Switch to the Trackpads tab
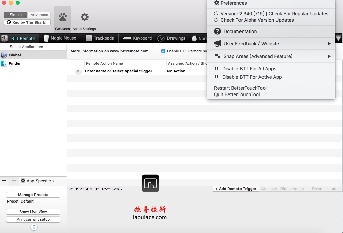The width and height of the screenshot is (343, 233). click(x=99, y=38)
